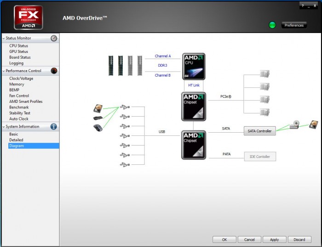
Task: Click the third USB port symbol
Action: pos(125,126)
